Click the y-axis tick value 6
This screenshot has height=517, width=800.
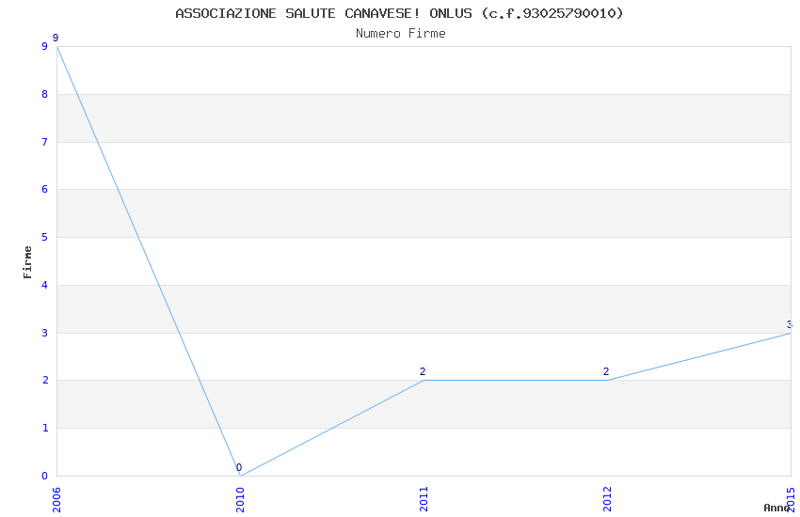(45, 190)
